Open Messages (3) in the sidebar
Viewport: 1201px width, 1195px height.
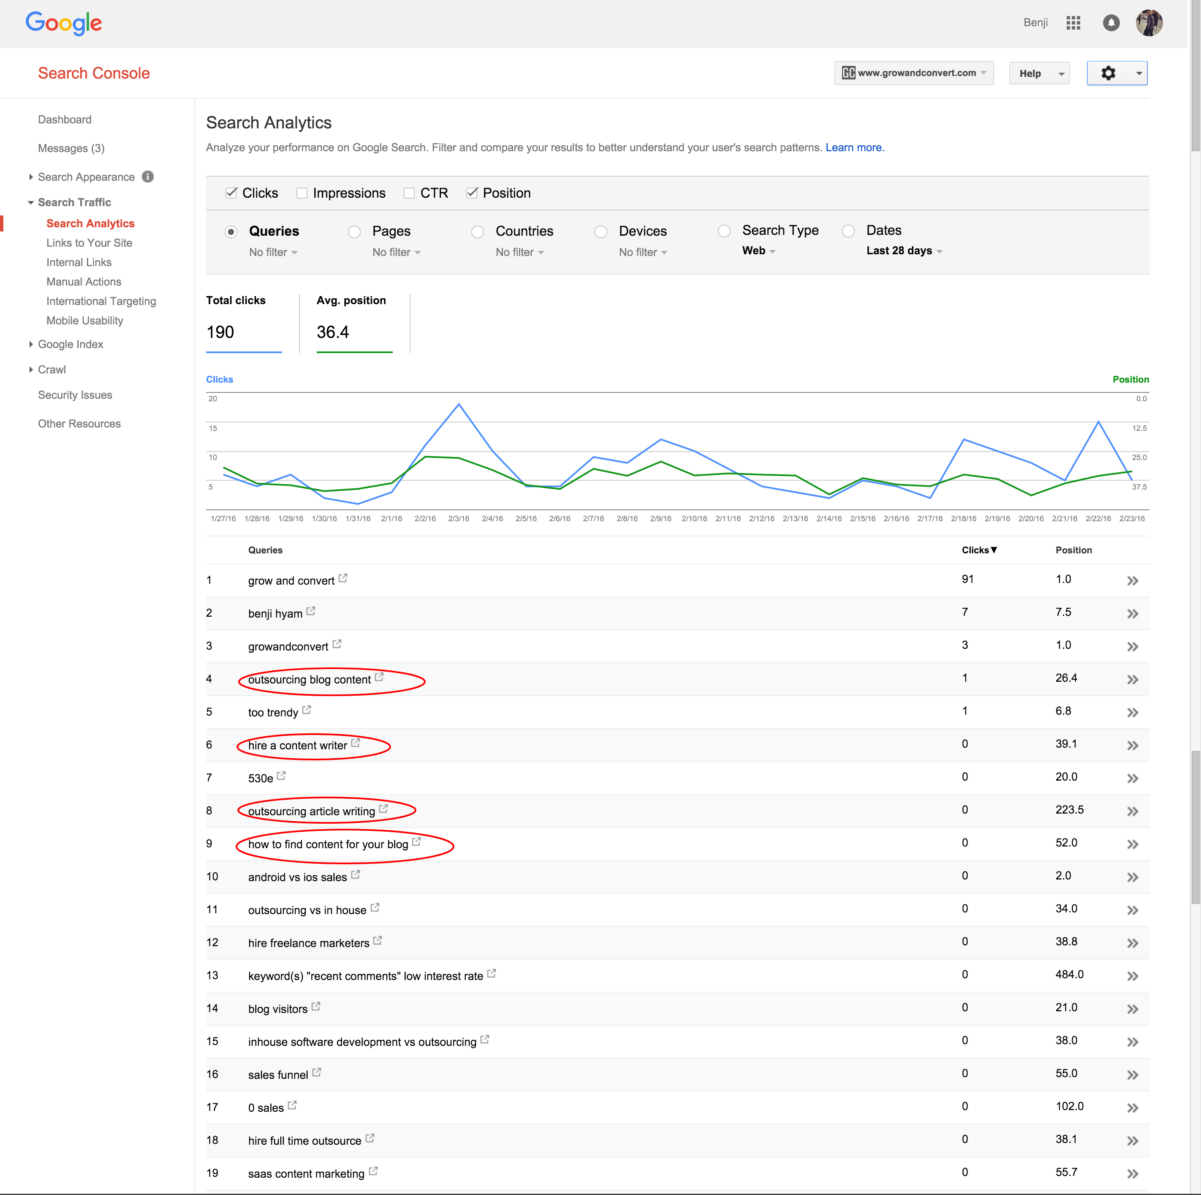71,148
